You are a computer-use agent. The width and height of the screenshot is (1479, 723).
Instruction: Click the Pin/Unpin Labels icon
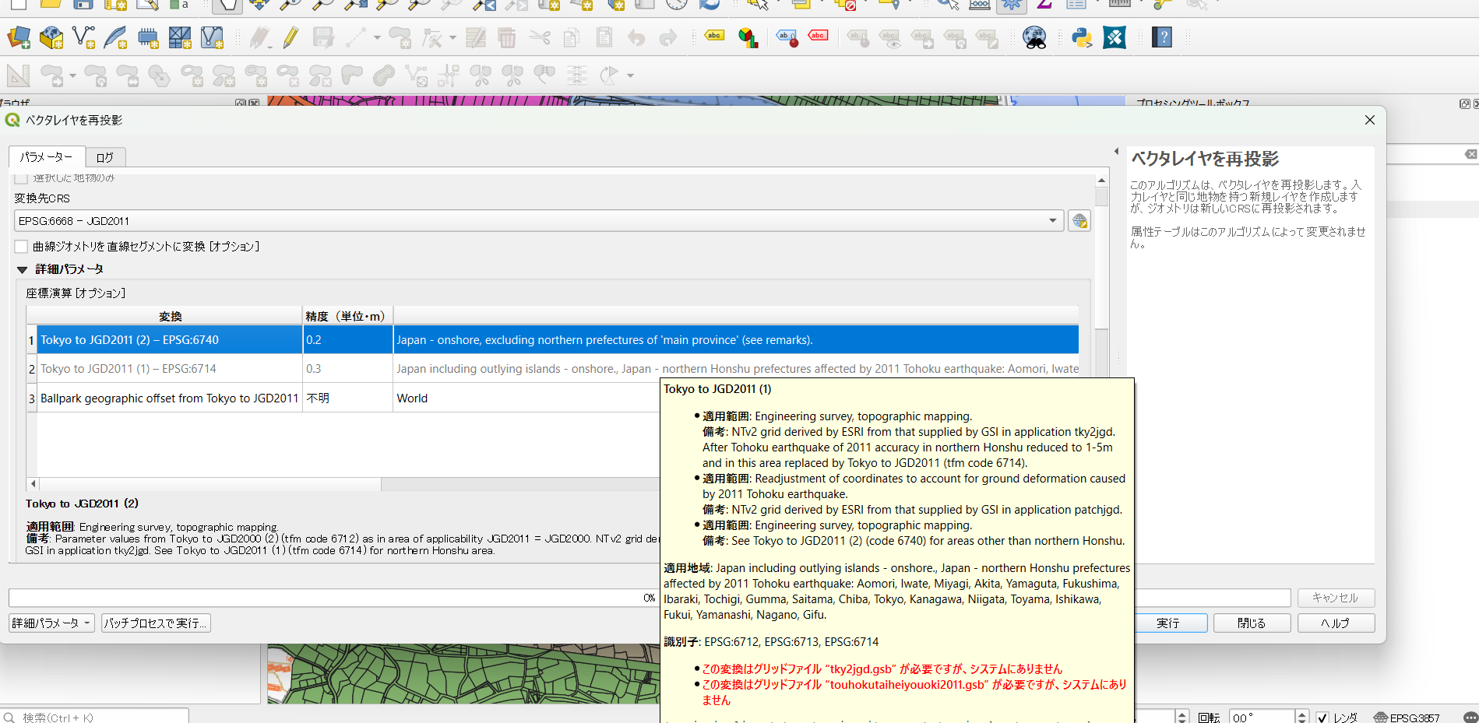(787, 37)
